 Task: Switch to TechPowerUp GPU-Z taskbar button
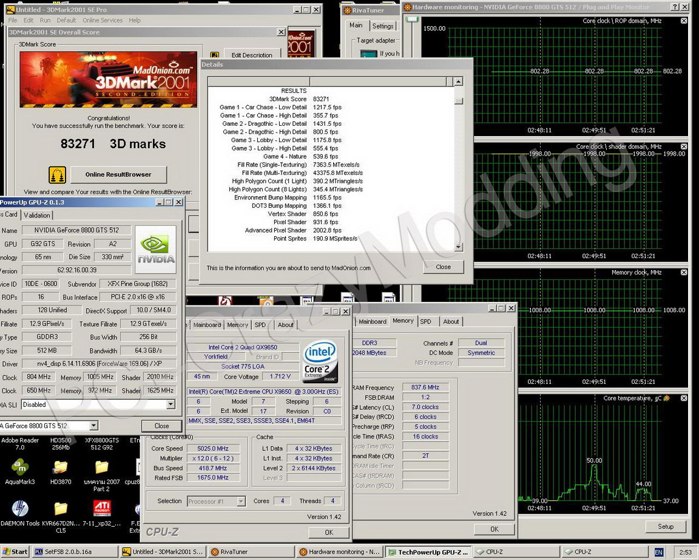(x=428, y=552)
